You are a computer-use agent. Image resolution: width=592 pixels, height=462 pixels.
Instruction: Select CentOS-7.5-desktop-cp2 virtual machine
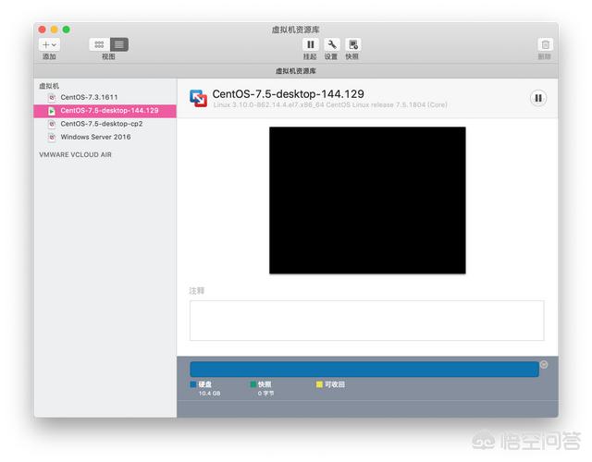[x=105, y=124]
